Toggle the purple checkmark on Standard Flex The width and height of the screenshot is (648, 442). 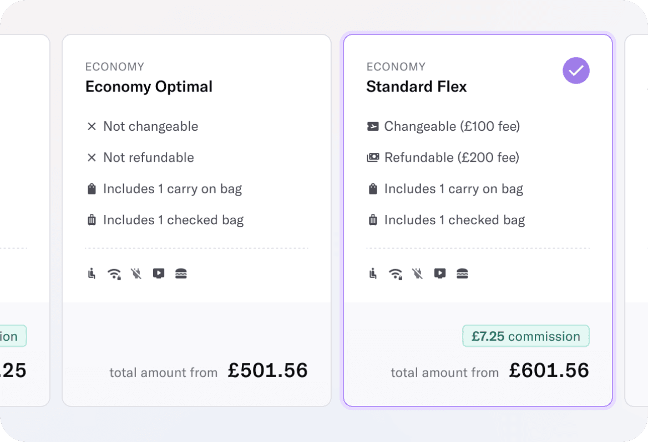tap(576, 71)
